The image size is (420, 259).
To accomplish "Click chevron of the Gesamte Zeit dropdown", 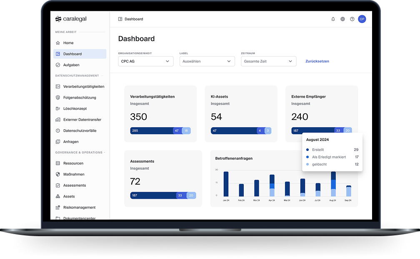I will (290, 61).
